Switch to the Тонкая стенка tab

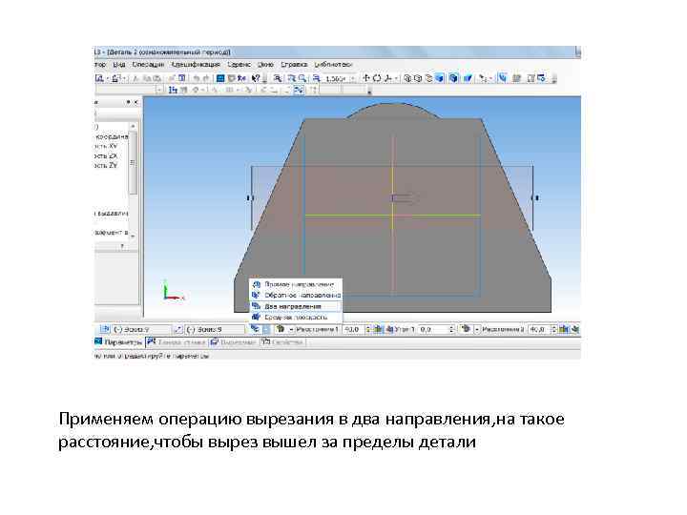[177, 342]
